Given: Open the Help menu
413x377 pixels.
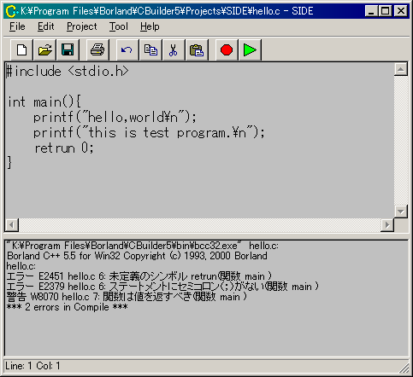Looking at the screenshot, I should (150, 26).
